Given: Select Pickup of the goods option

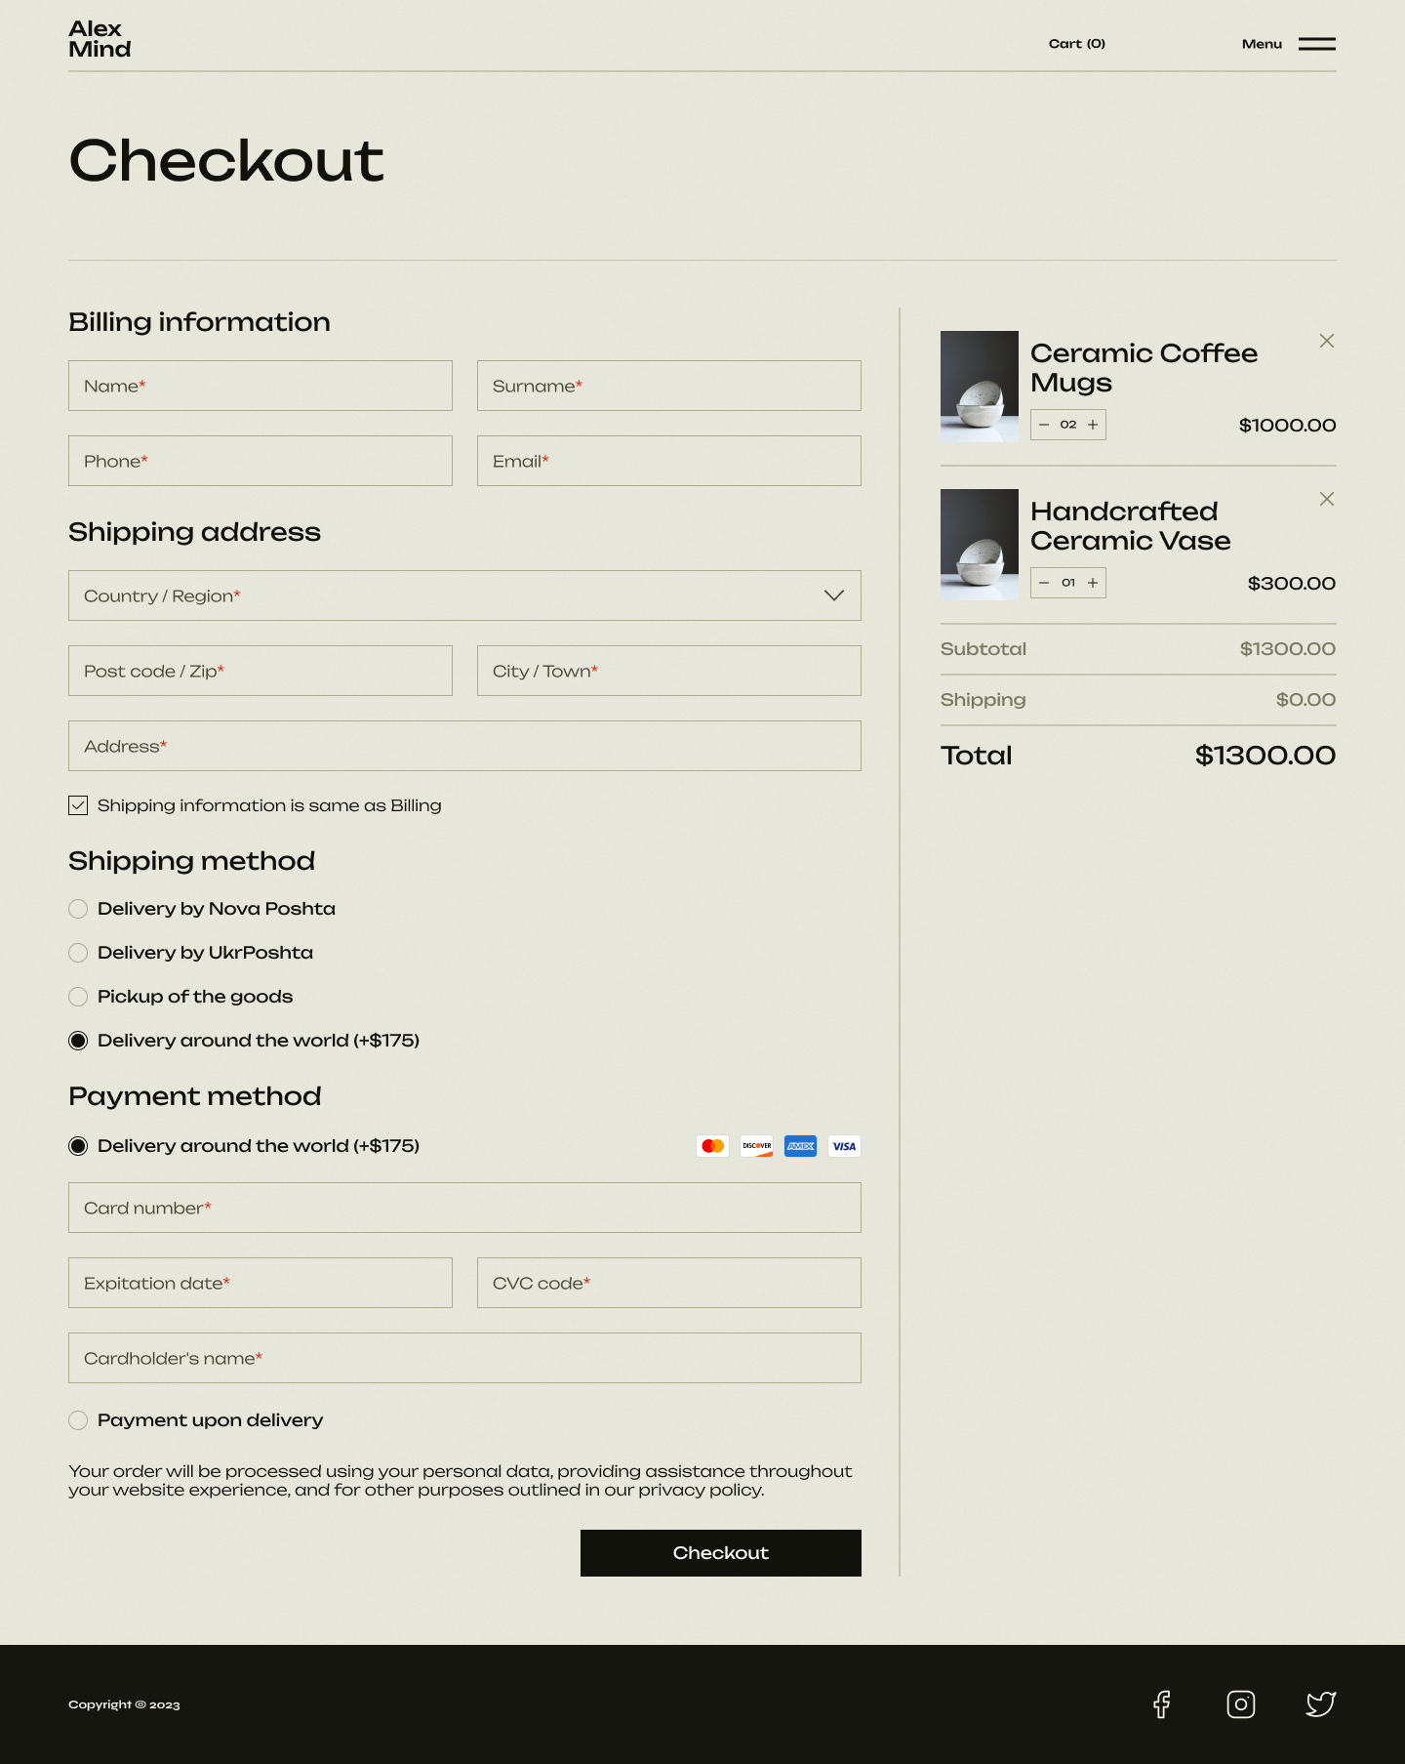Looking at the screenshot, I should tap(78, 997).
